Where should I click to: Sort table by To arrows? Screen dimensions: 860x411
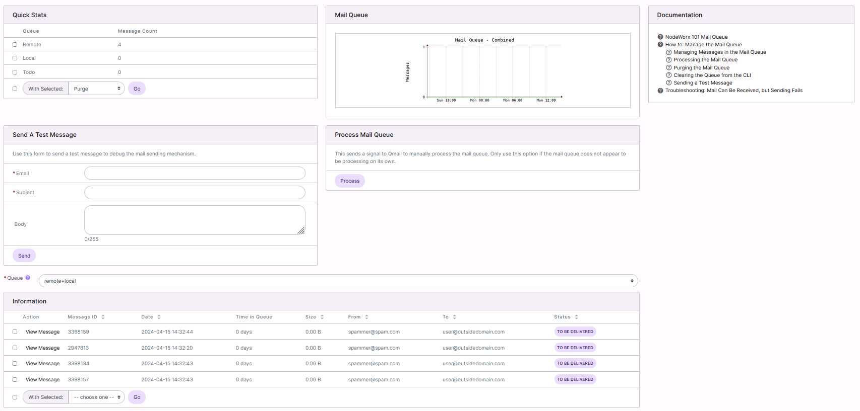(454, 317)
